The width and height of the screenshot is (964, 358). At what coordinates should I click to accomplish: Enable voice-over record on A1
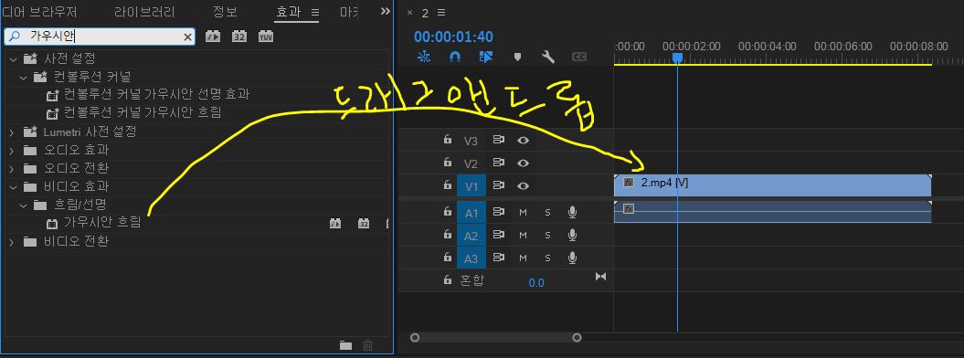(x=572, y=213)
